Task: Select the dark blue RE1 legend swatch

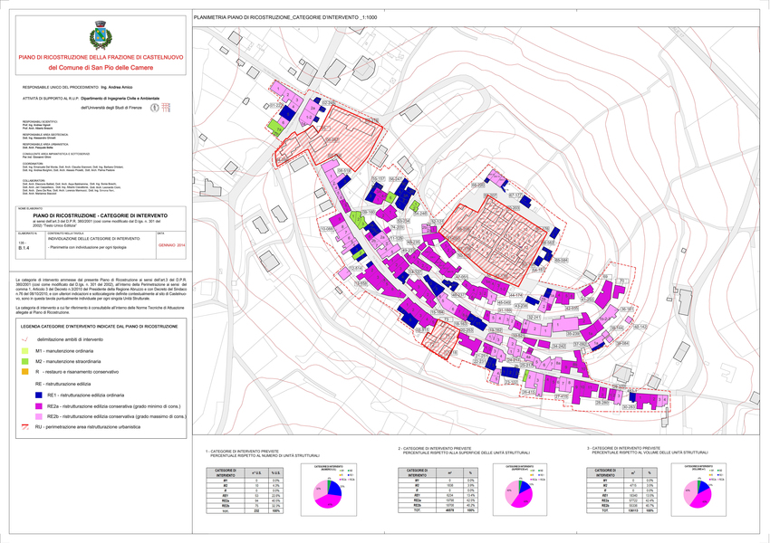Action: coord(38,395)
